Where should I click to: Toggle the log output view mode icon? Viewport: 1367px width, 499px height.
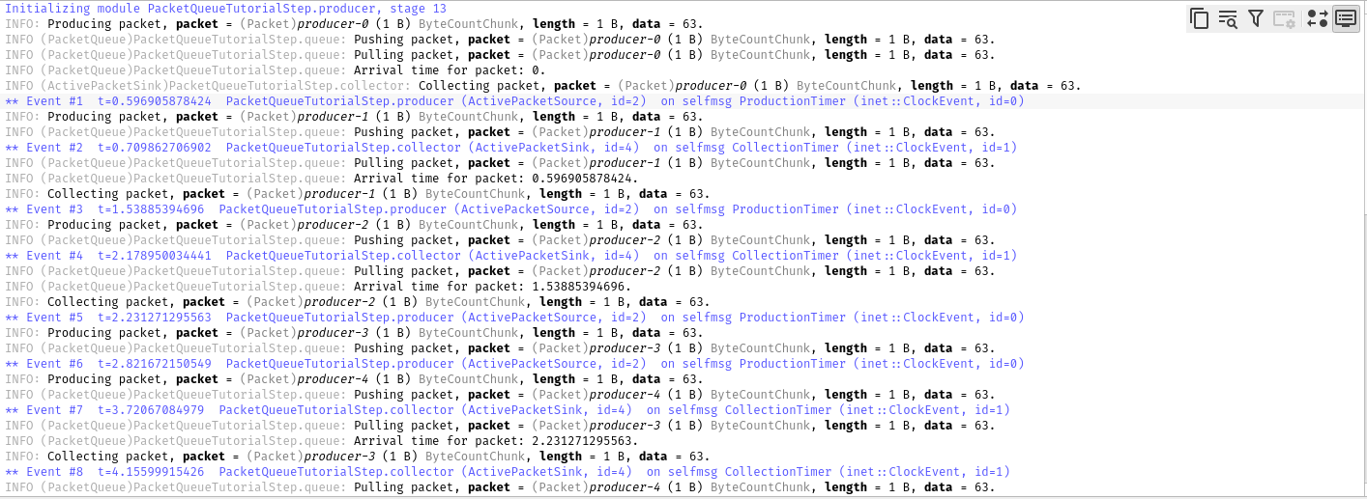[x=1346, y=18]
